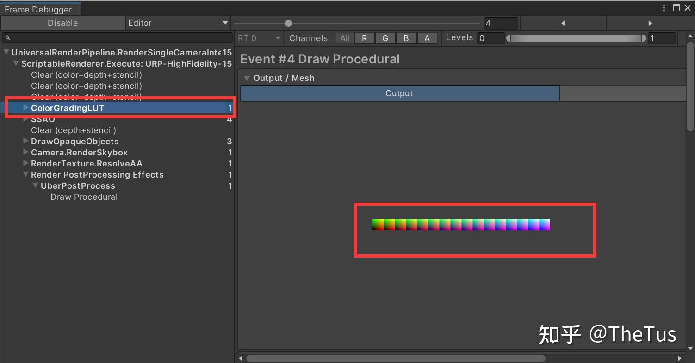695x363 pixels.
Task: Toggle the B channel view
Action: pos(406,38)
